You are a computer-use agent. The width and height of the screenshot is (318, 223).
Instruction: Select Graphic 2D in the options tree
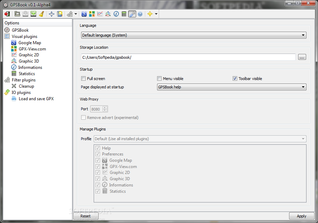(x=29, y=55)
